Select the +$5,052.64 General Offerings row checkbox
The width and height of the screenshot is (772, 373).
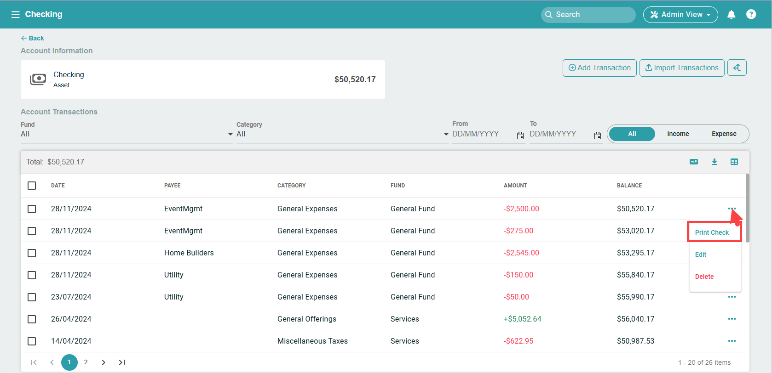coord(32,319)
